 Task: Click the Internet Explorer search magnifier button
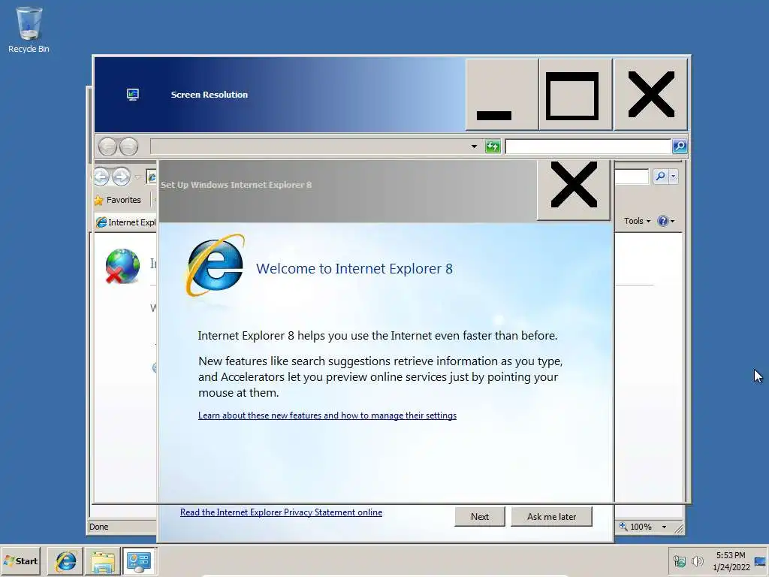[x=660, y=176]
